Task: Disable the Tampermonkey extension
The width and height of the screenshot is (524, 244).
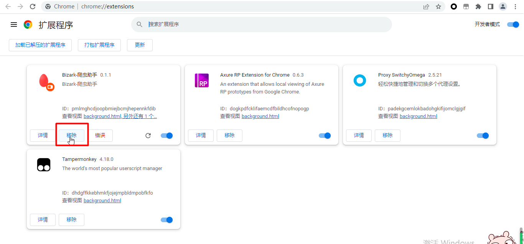Action: click(x=167, y=220)
